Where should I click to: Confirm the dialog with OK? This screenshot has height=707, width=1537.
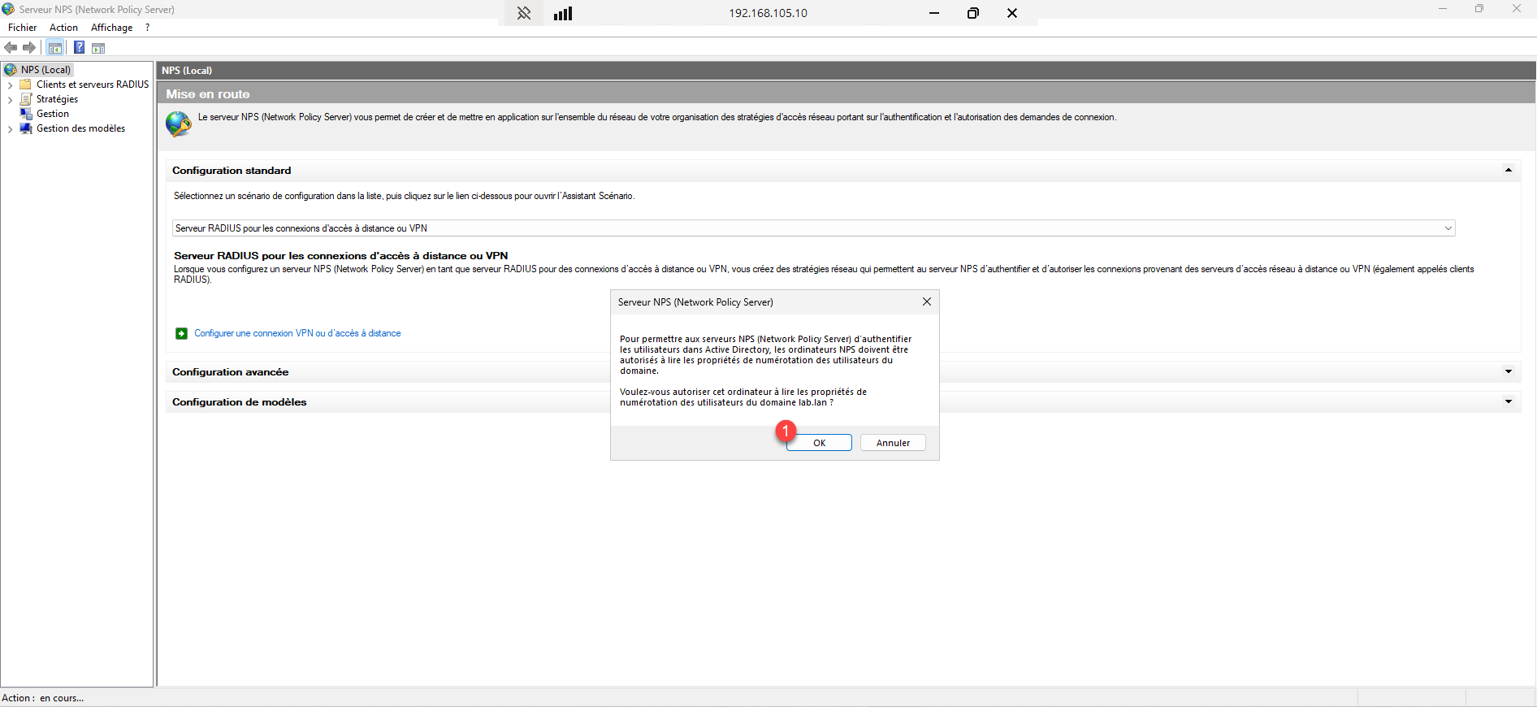(x=819, y=443)
